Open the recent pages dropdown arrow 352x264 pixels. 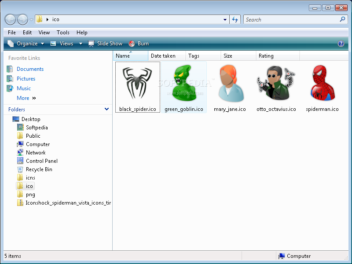point(31,20)
